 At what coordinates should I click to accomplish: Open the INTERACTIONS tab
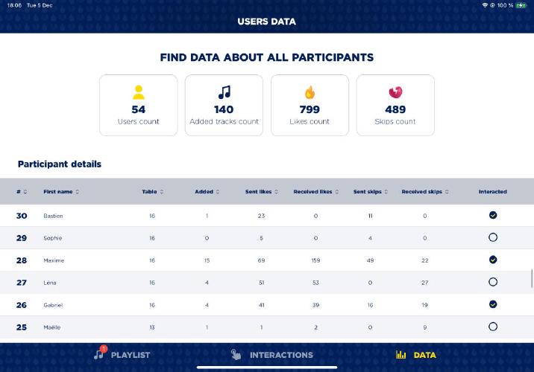(x=280, y=355)
